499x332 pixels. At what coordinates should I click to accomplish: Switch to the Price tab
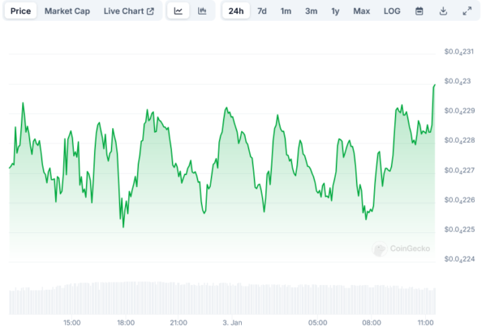point(20,11)
